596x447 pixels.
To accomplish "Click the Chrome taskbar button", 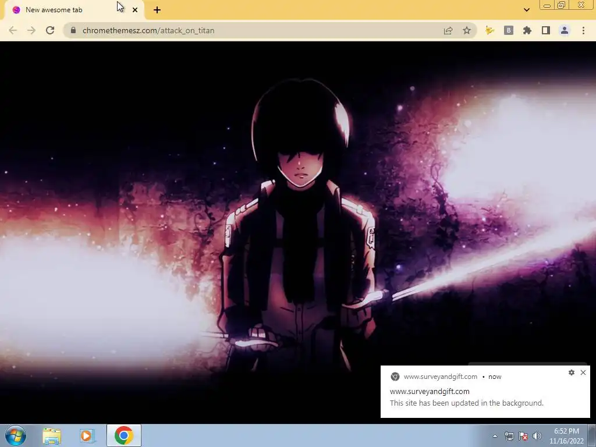I will pyautogui.click(x=124, y=435).
